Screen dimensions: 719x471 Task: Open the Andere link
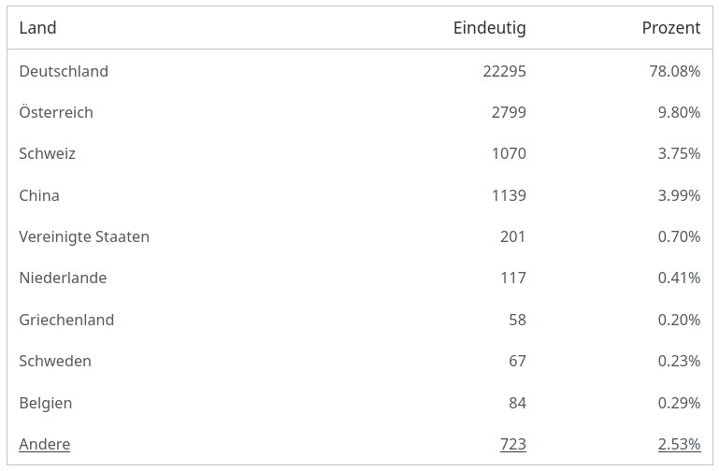coord(44,444)
